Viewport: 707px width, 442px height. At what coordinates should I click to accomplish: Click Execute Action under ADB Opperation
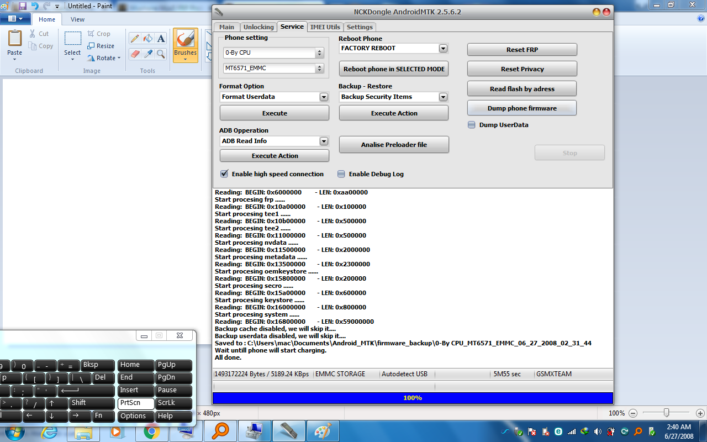click(x=275, y=156)
